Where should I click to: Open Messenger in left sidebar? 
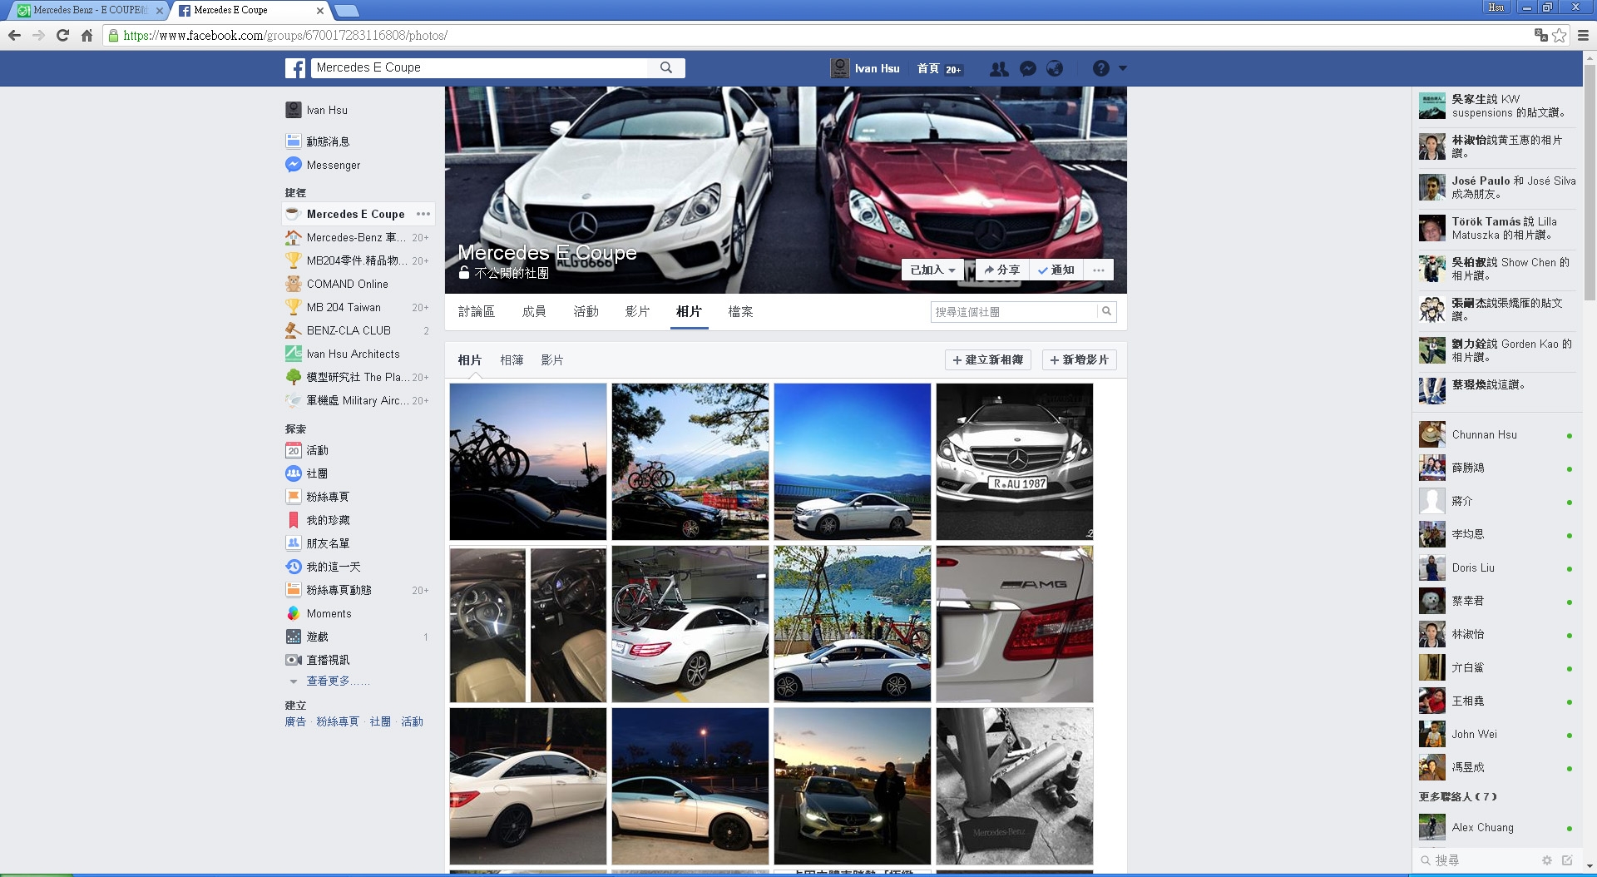pyautogui.click(x=333, y=165)
